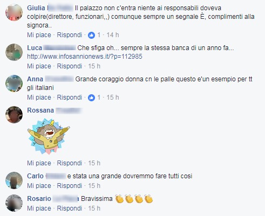Open Anna's profile picture
The height and width of the screenshot is (216, 265).
point(14,83)
